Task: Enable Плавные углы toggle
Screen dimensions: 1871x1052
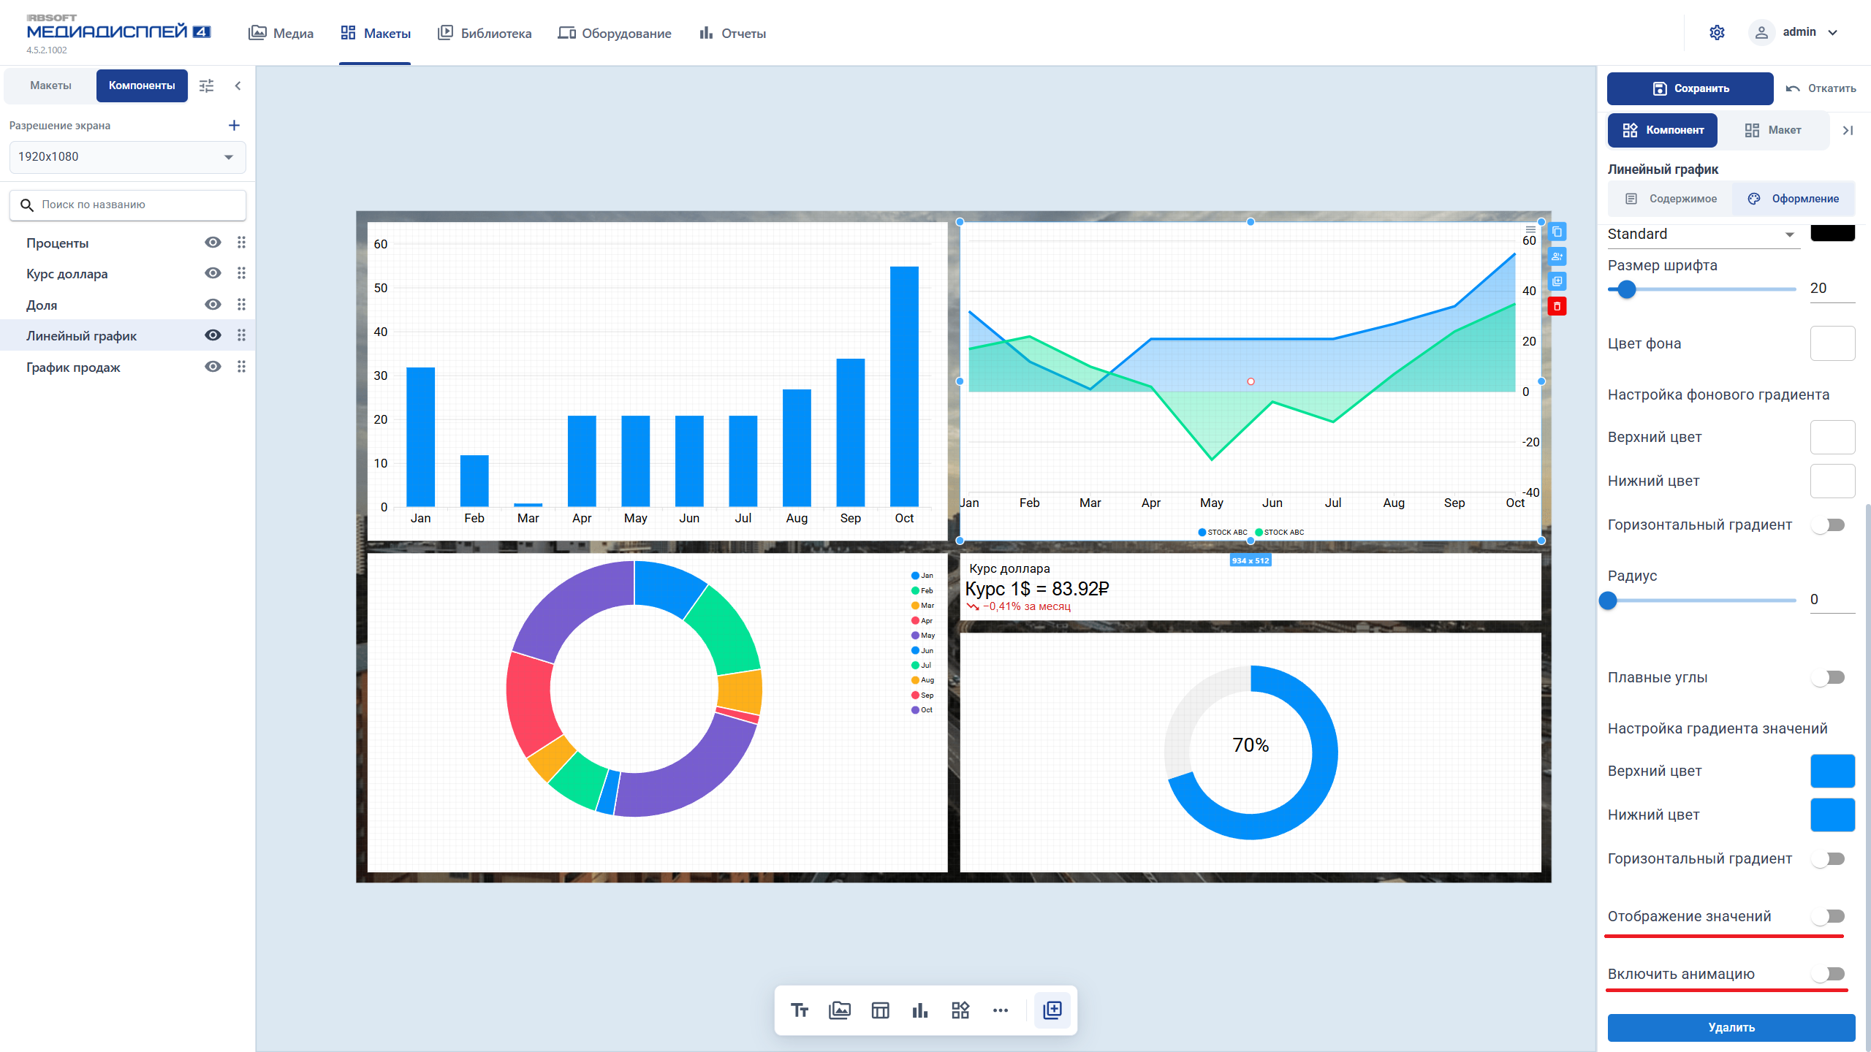Action: 1829,677
